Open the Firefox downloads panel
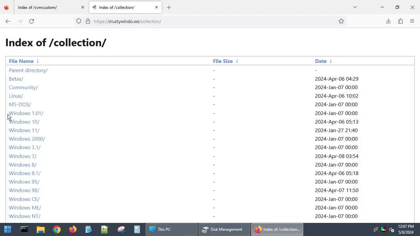The width and height of the screenshot is (420, 236). coord(388,21)
